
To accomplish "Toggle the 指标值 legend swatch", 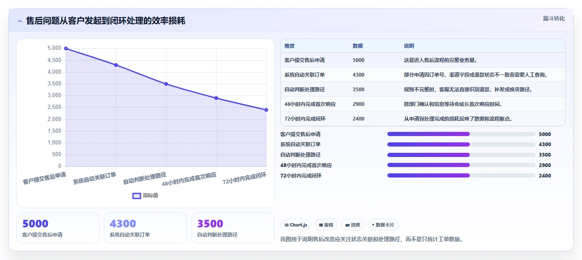I will (136, 196).
